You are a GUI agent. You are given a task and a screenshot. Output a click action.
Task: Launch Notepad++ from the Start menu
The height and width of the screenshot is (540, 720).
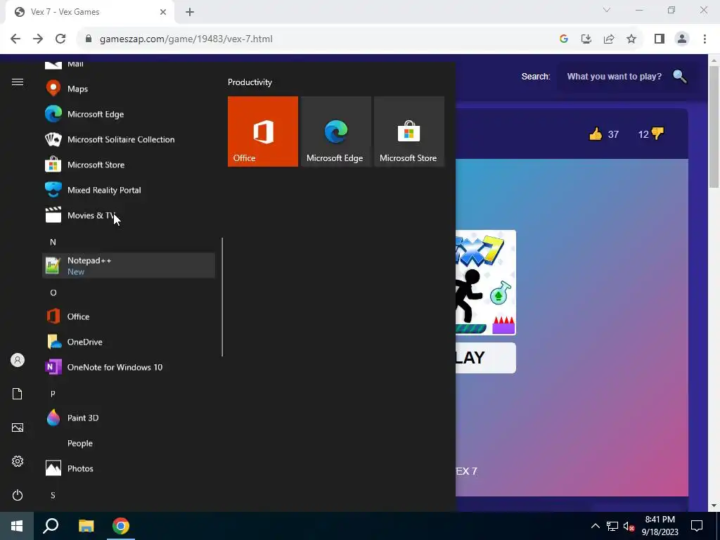click(x=129, y=265)
